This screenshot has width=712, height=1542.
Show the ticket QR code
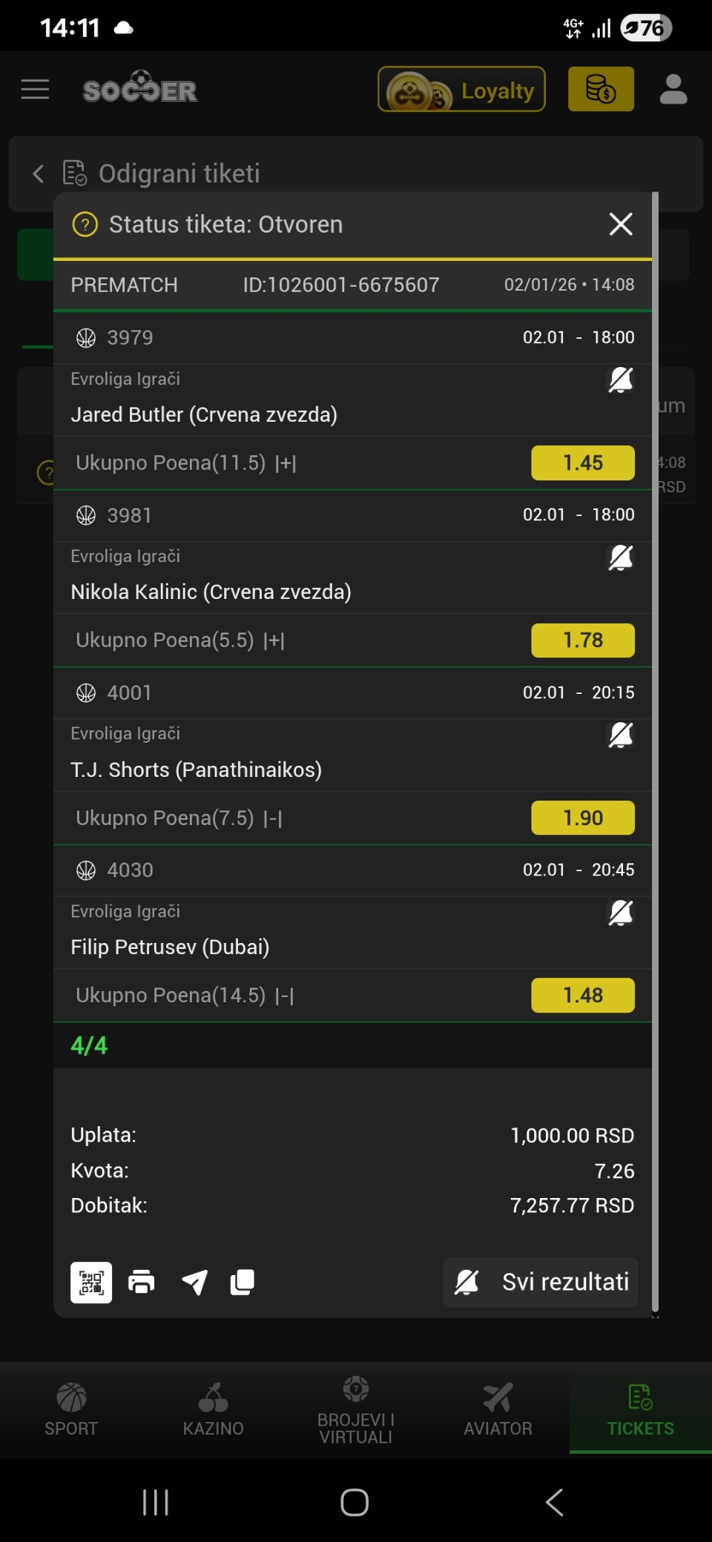91,1282
